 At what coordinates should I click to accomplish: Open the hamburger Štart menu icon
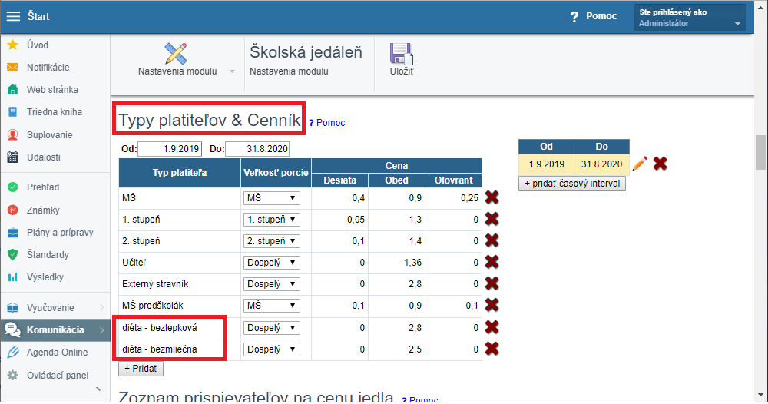[13, 16]
